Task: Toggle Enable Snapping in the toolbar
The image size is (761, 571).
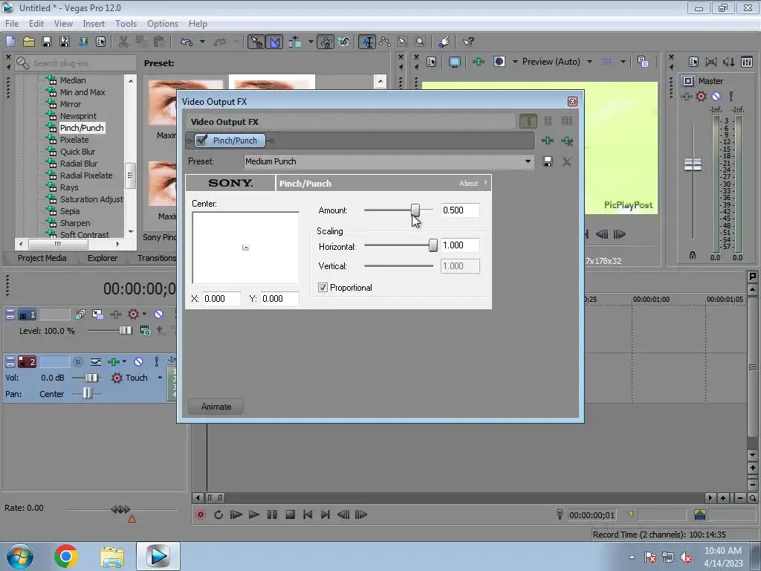Action: (256, 42)
